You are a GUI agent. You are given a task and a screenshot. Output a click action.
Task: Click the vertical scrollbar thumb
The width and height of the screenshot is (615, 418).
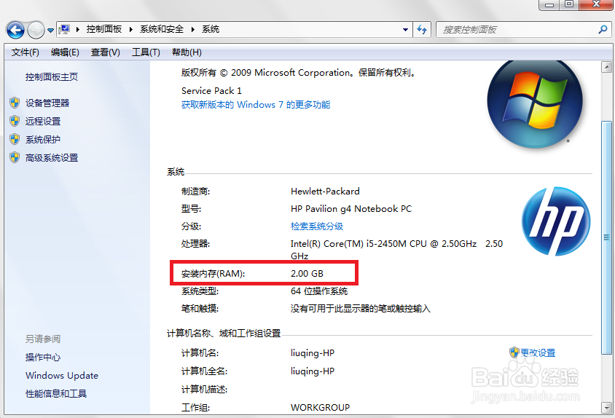click(x=607, y=237)
